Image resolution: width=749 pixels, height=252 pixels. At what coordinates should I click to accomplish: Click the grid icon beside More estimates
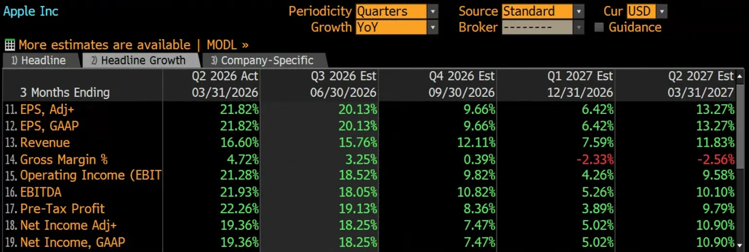[9, 45]
